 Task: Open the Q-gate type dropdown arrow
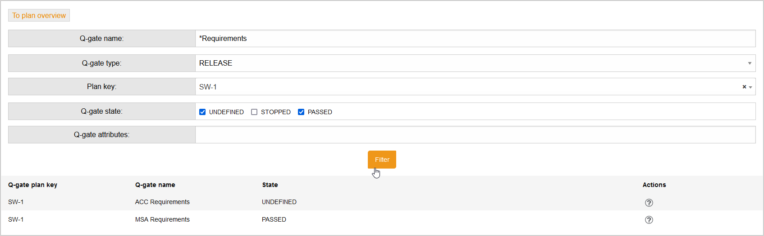tap(750, 63)
